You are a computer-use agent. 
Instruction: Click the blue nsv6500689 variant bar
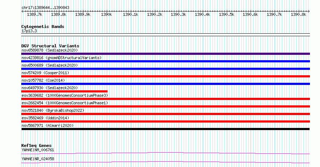(165, 69)
